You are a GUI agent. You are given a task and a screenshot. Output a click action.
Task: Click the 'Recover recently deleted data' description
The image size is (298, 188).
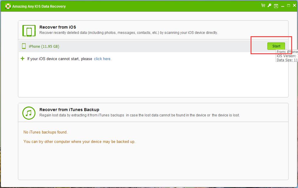point(129,33)
